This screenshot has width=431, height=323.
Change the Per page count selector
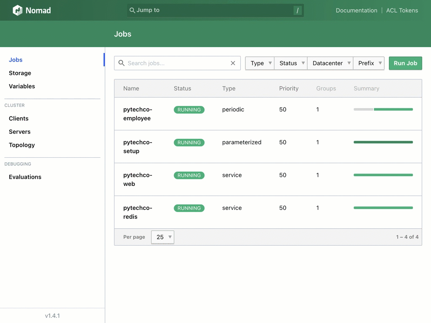click(162, 237)
